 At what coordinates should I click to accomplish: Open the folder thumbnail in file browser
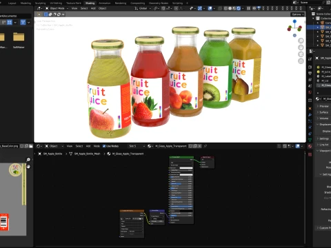tap(19, 37)
